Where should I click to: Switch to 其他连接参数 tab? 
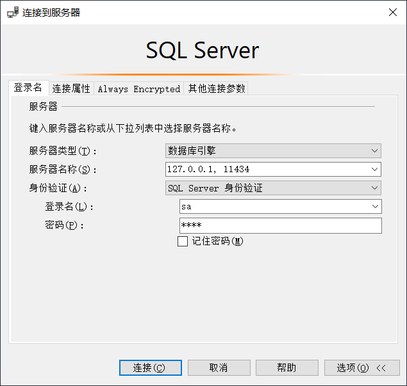point(216,88)
